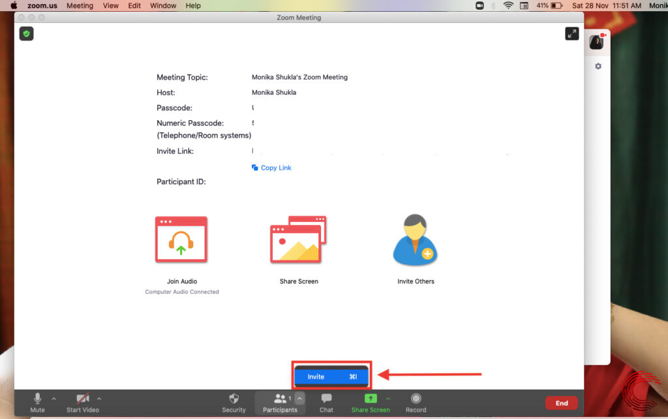Click the '(Telephone/Room systems)' text
This screenshot has width=668, height=419.
point(204,136)
